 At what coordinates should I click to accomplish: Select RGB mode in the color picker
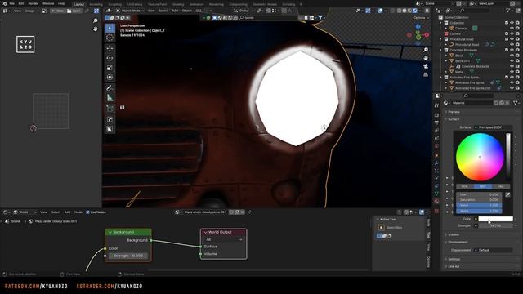(x=465, y=186)
